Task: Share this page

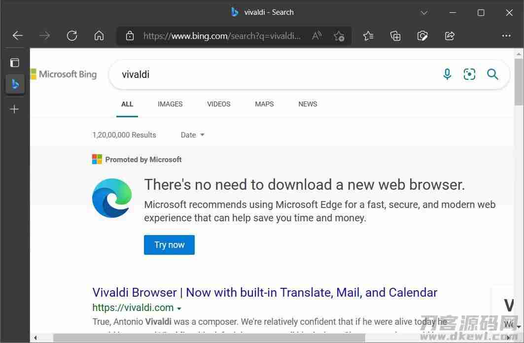Action: click(x=450, y=36)
